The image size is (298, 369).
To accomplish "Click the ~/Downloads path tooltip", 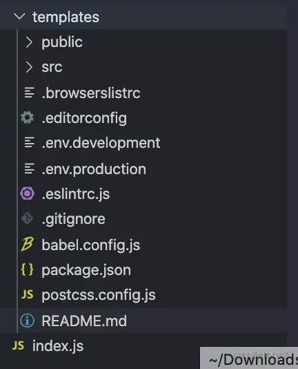I will 249,358.
